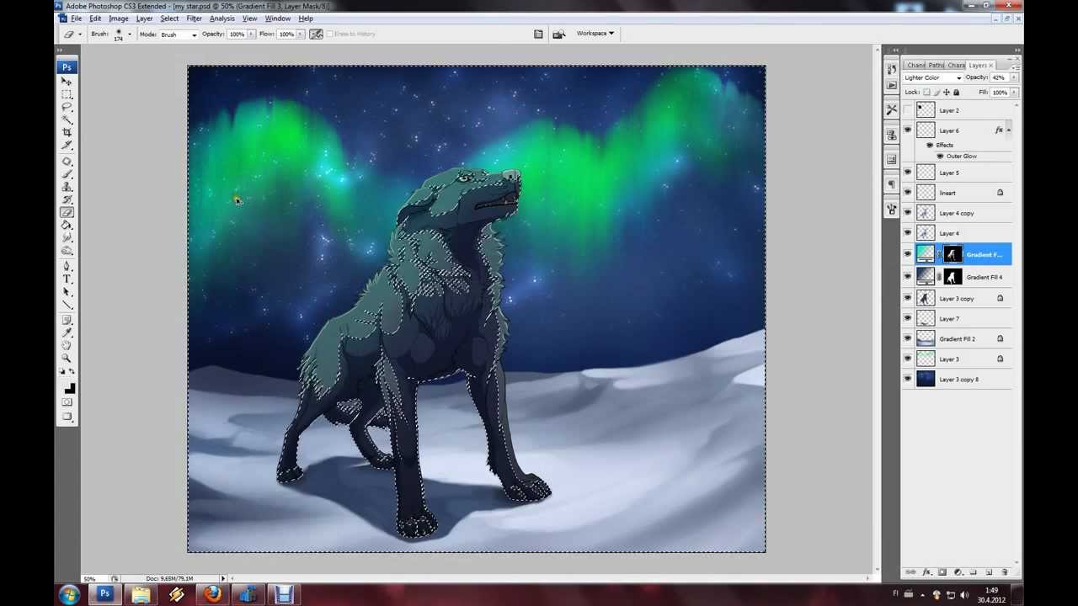Hide Layer 3 copy 8
The height and width of the screenshot is (606, 1078).
(908, 379)
